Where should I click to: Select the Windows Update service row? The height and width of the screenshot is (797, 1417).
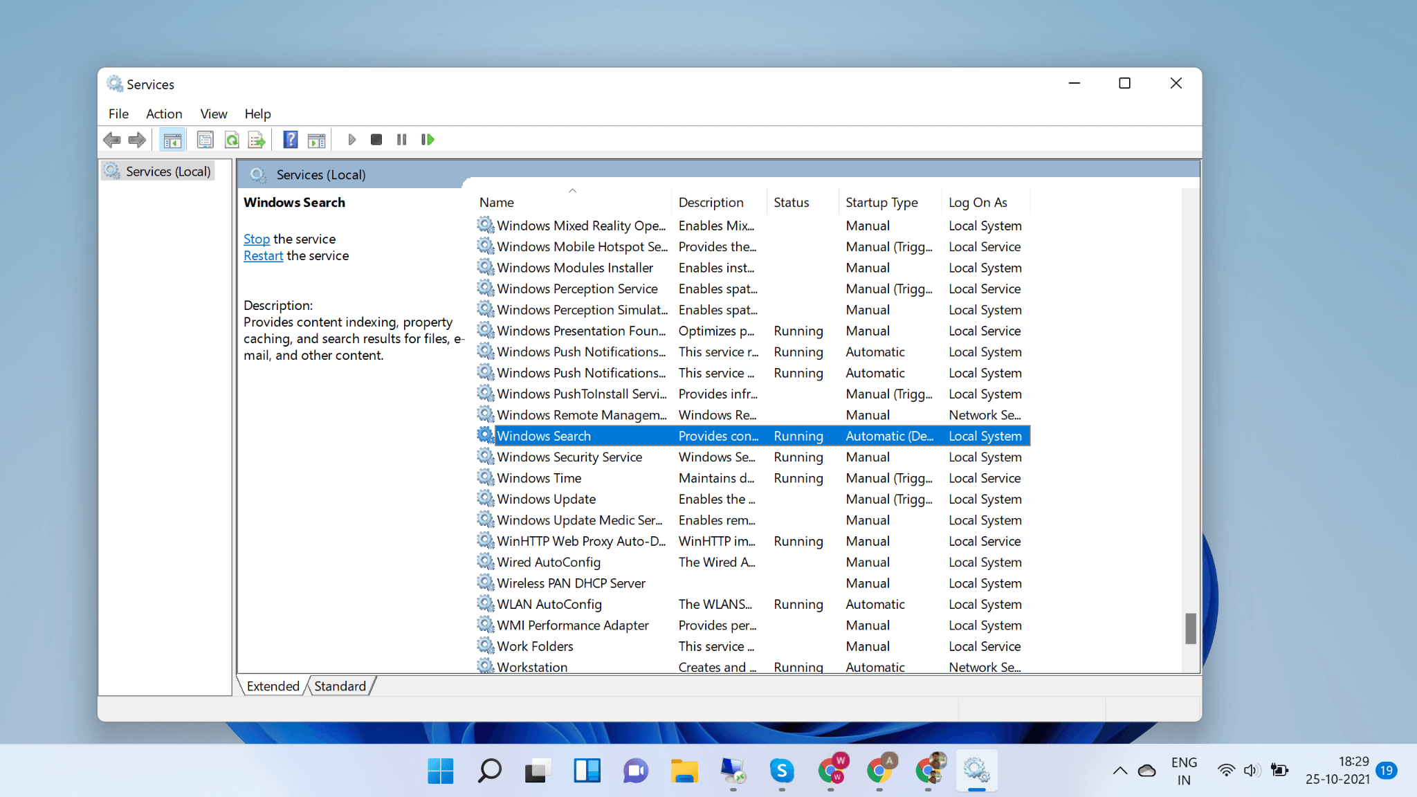coord(546,498)
